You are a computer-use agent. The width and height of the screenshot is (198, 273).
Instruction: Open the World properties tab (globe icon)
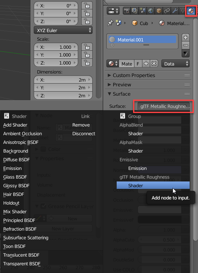151,11
